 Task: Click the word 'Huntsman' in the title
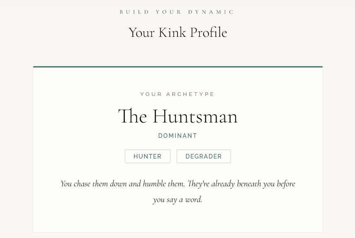tap(195, 116)
